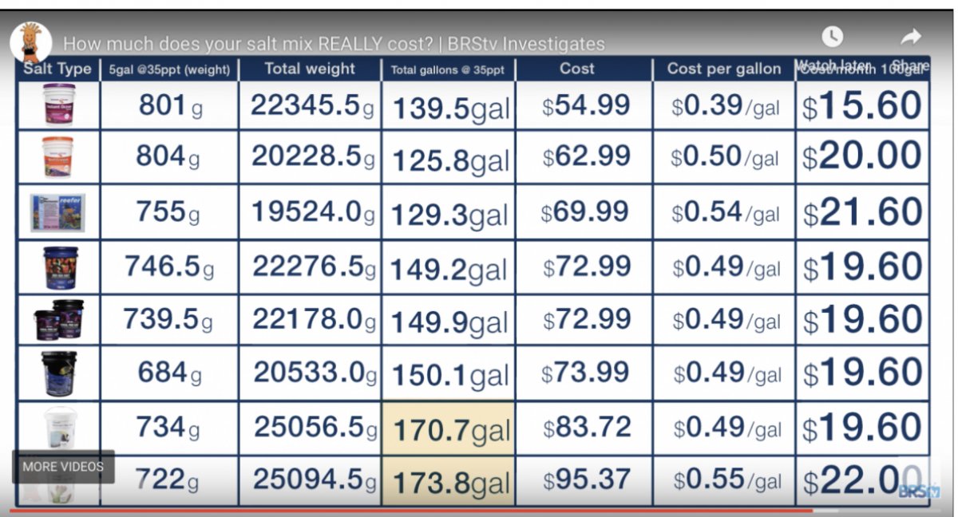Click the highlighted 170.7gal cell
The height and width of the screenshot is (517, 958).
pyautogui.click(x=449, y=428)
